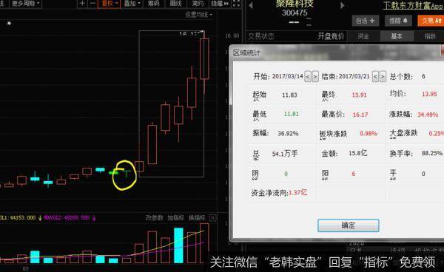Screen dimensions: 444x272
Task: Open the 叠加 overlay dropdown
Action: click(x=132, y=4)
